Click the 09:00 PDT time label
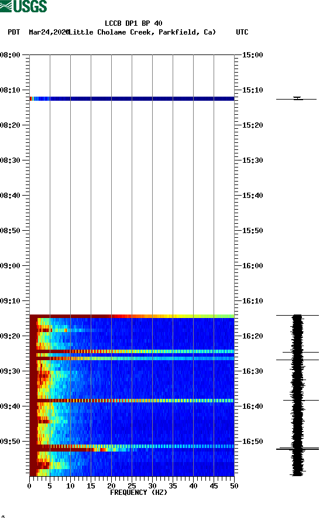The width and height of the screenshot is (323, 523). 10,266
